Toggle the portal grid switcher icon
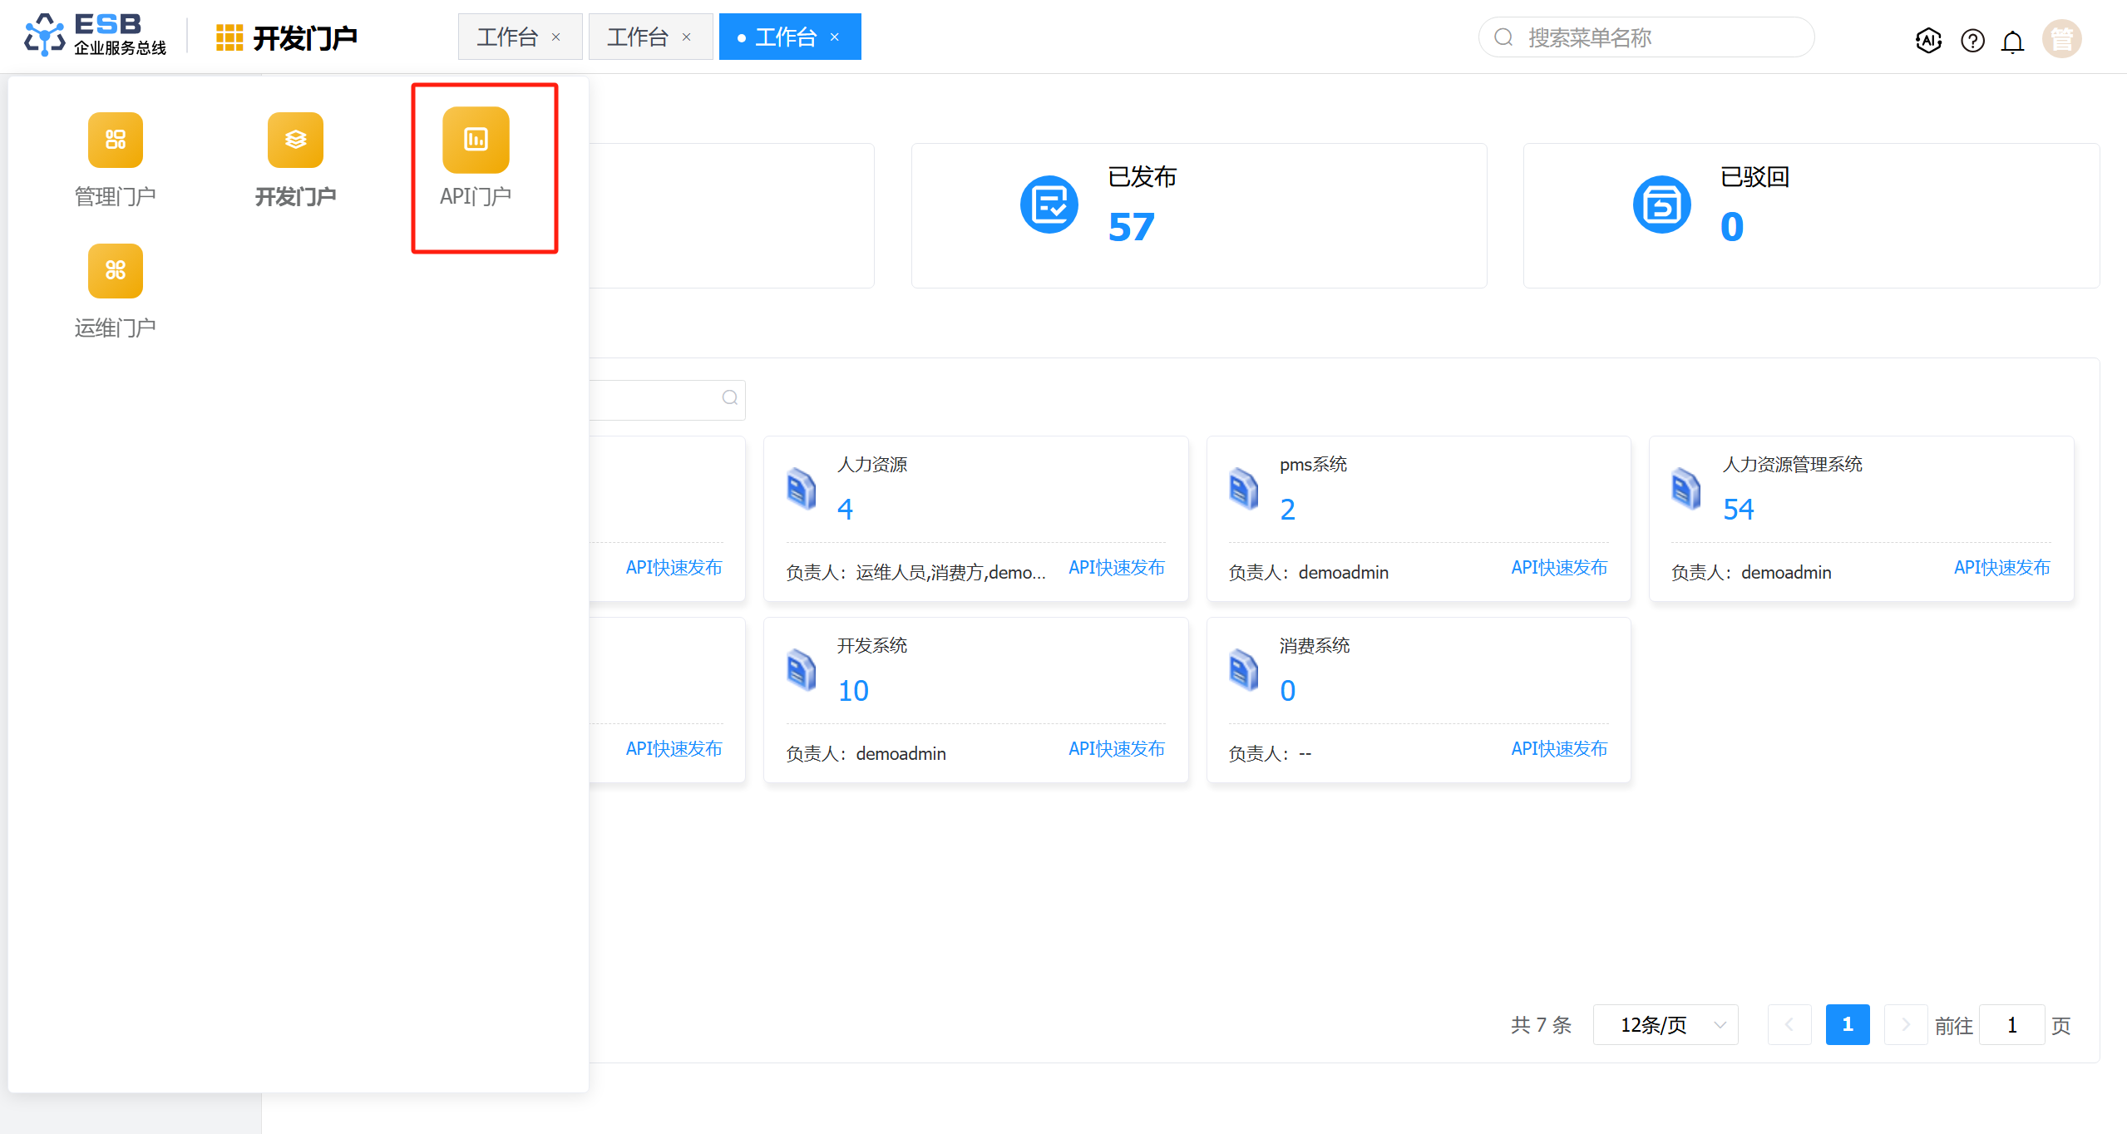The width and height of the screenshot is (2127, 1134). click(229, 37)
